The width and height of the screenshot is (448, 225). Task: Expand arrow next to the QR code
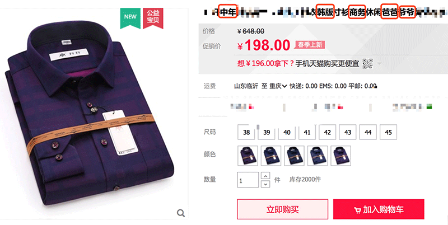pyautogui.click(x=379, y=63)
